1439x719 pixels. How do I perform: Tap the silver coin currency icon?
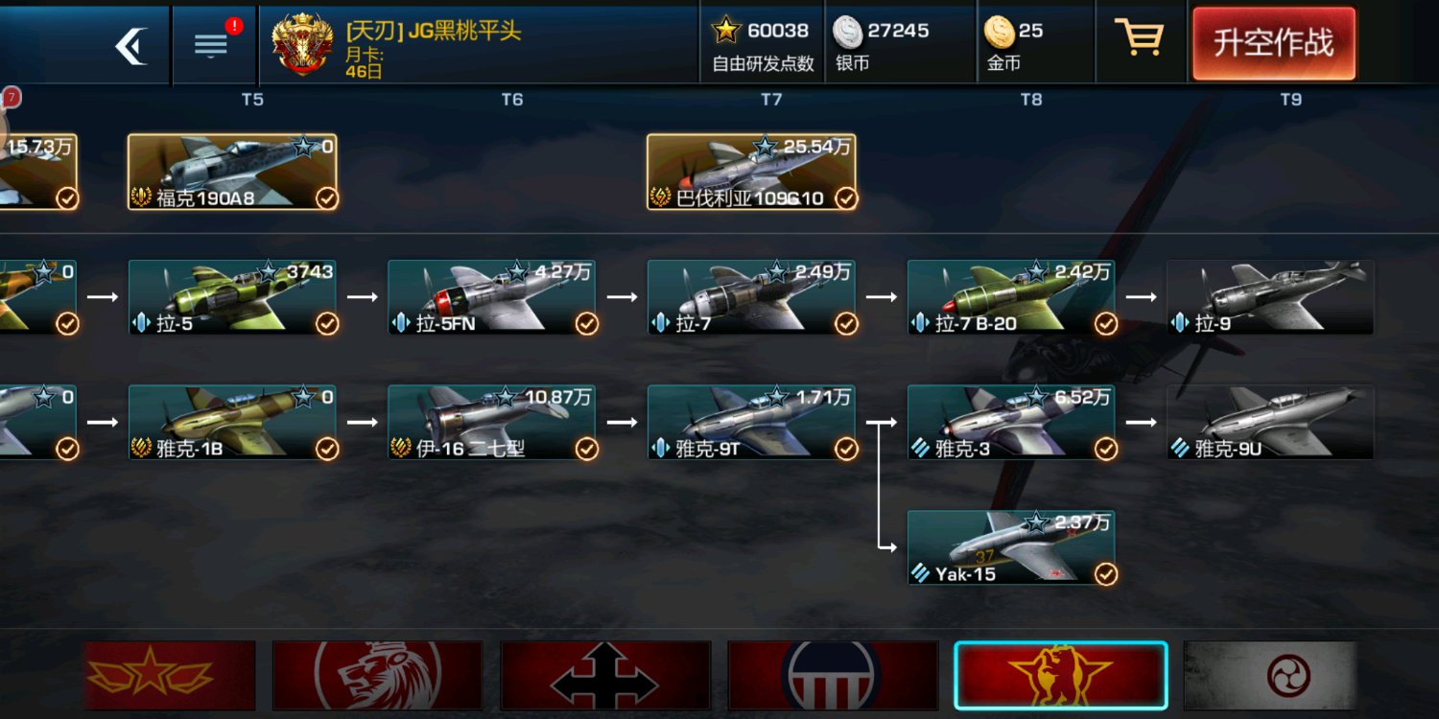coord(848,32)
